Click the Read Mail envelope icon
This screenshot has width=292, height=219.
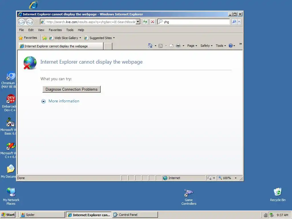pyautogui.click(x=171, y=46)
